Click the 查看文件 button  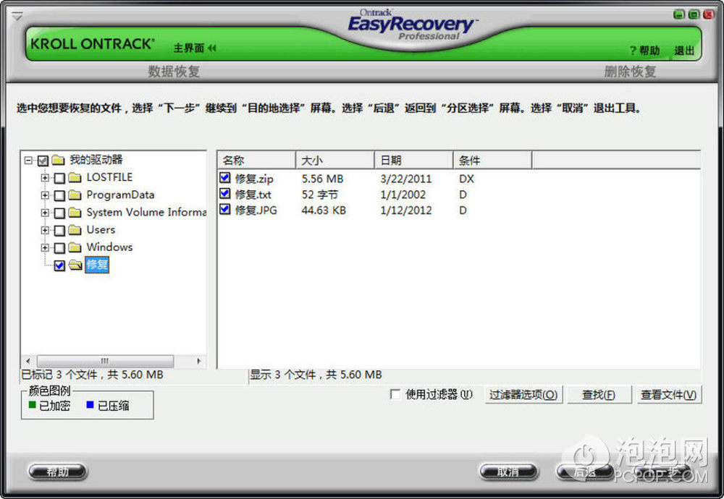668,395
